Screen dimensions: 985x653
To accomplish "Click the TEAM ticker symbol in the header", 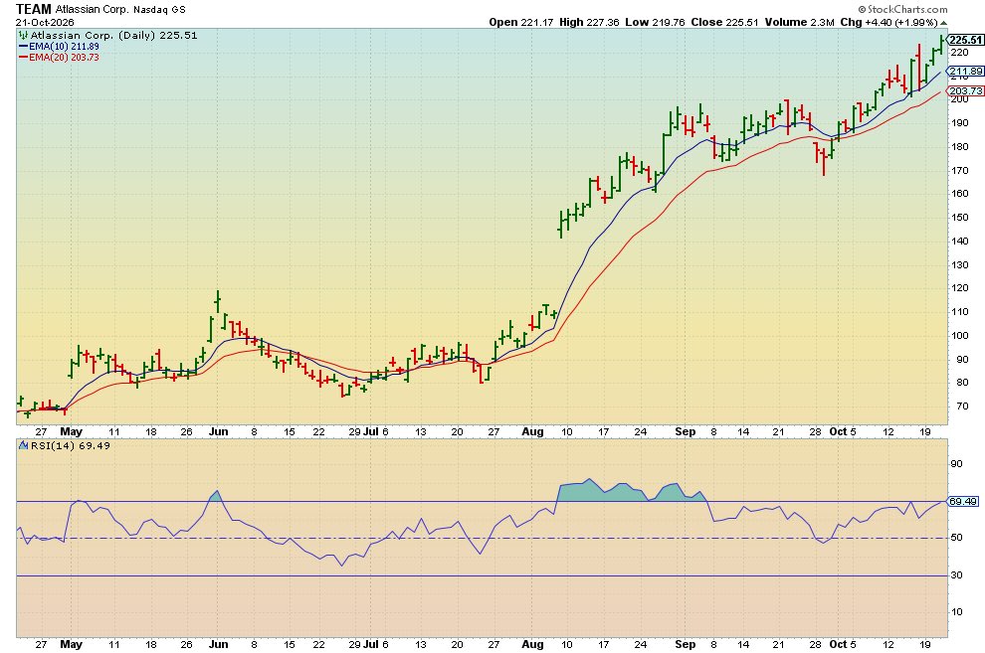I will [x=33, y=9].
